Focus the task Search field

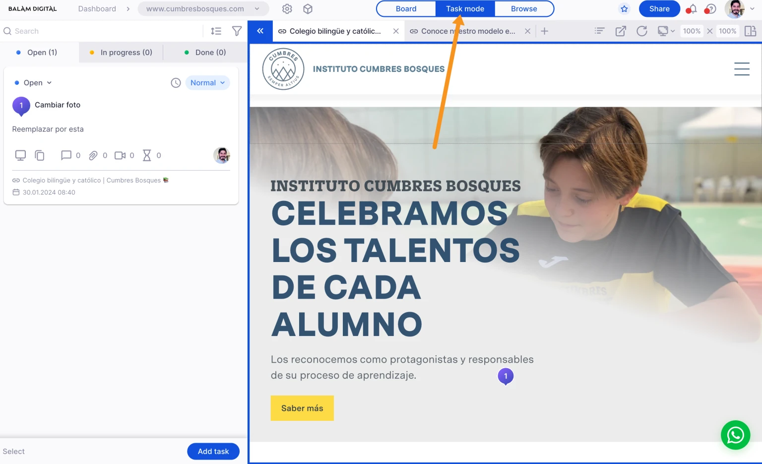point(101,31)
